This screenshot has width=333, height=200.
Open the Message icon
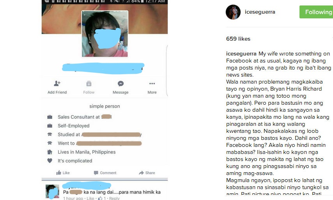tap(120, 84)
